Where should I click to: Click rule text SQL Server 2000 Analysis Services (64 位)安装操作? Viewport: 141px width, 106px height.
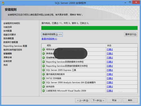(71, 82)
